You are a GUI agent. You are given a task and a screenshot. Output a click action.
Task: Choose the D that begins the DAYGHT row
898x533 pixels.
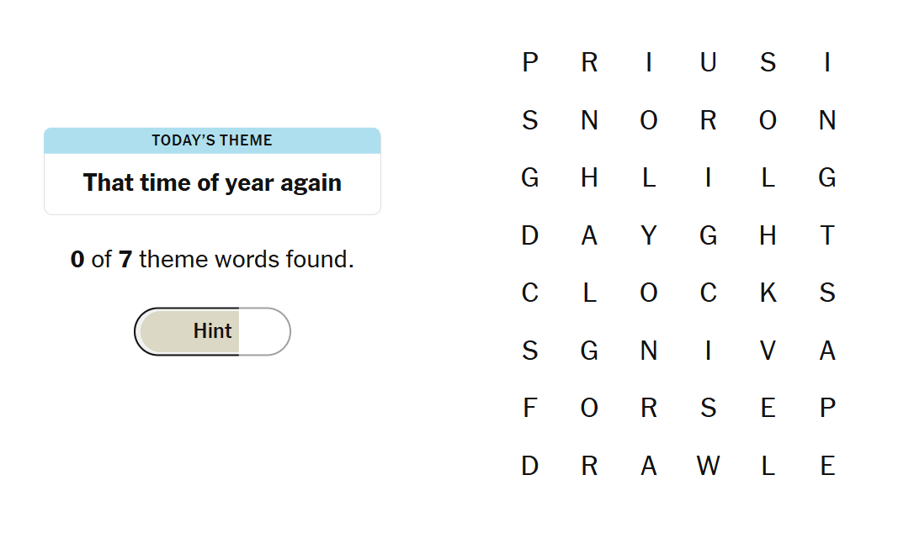pyautogui.click(x=529, y=235)
